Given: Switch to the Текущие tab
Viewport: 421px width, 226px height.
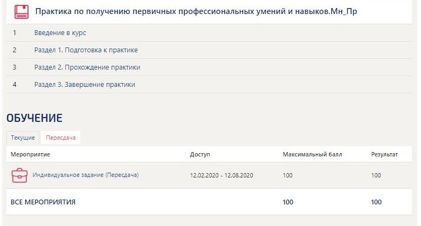Looking at the screenshot, I should point(23,138).
